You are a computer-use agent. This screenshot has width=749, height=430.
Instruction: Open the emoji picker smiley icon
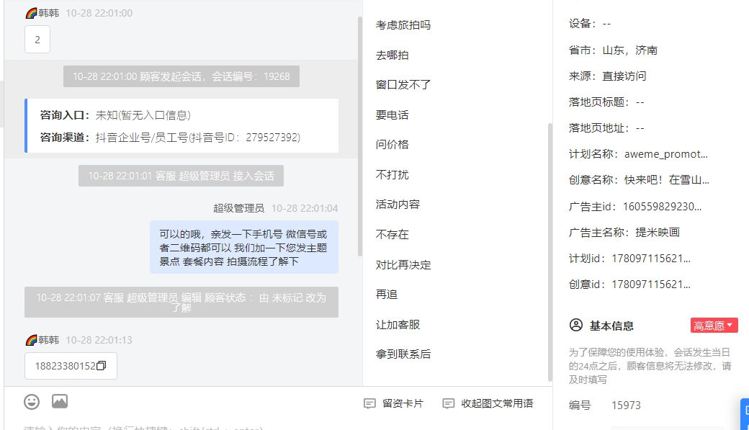32,402
